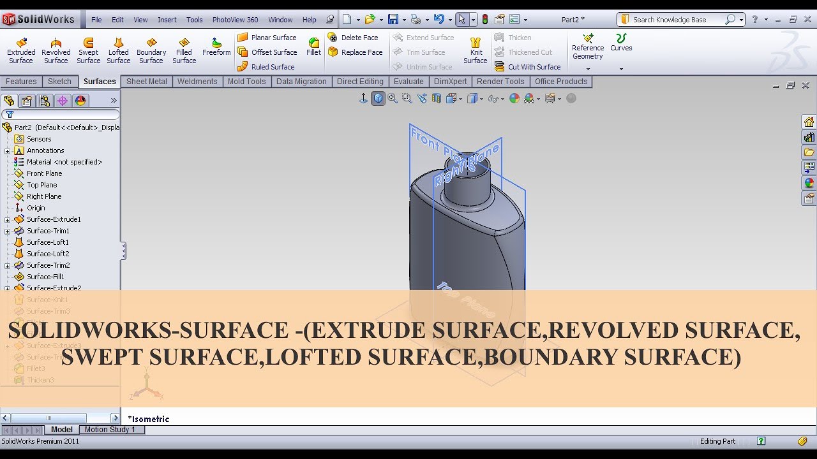Click the Rebuild traffic light icon
817x459 pixels.
click(x=484, y=20)
